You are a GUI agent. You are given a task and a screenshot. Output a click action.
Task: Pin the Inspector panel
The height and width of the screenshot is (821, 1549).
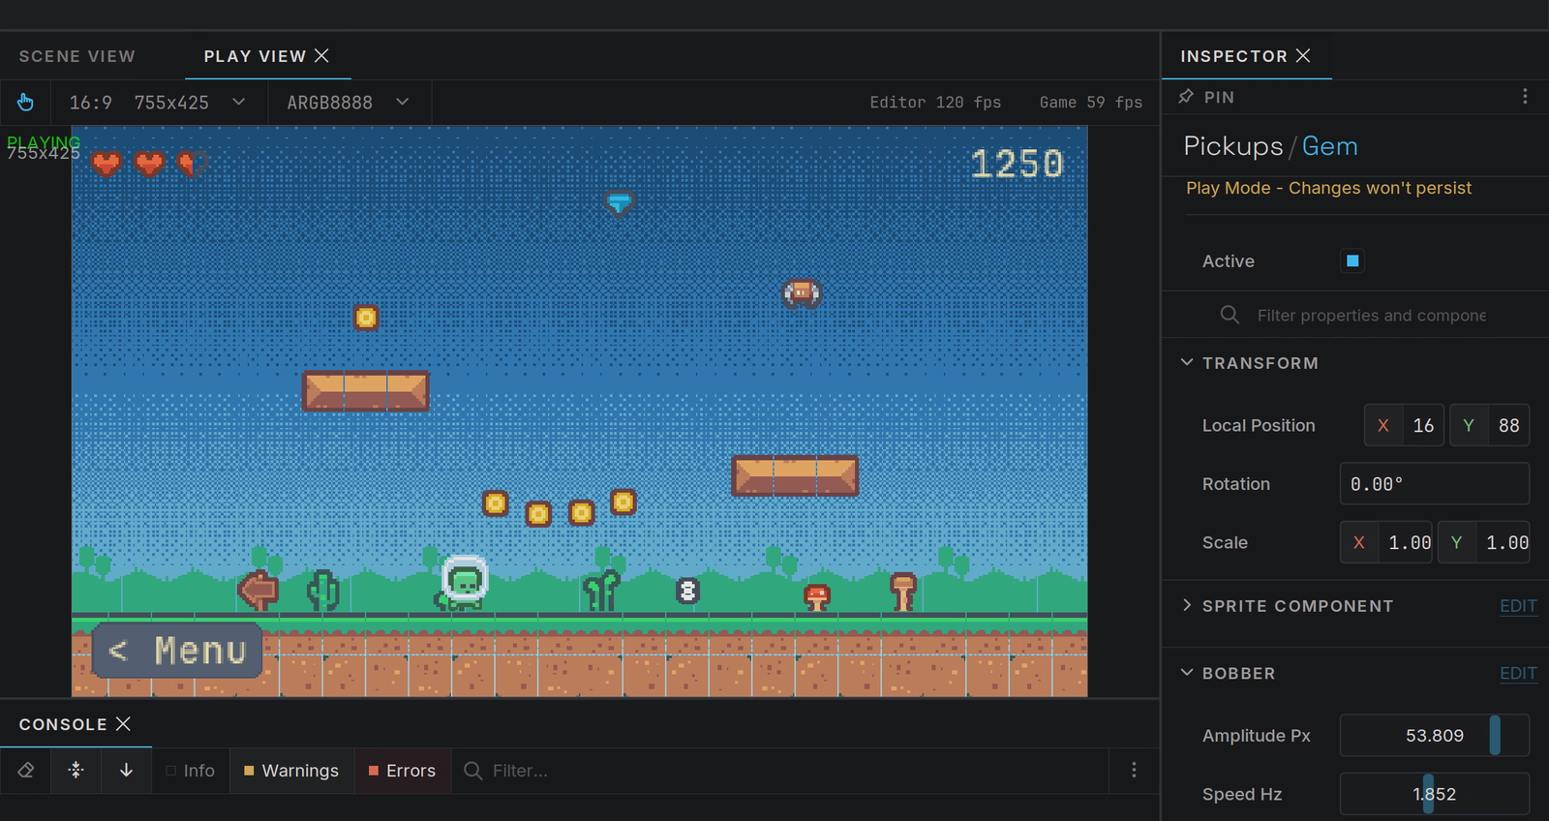[x=1186, y=97]
